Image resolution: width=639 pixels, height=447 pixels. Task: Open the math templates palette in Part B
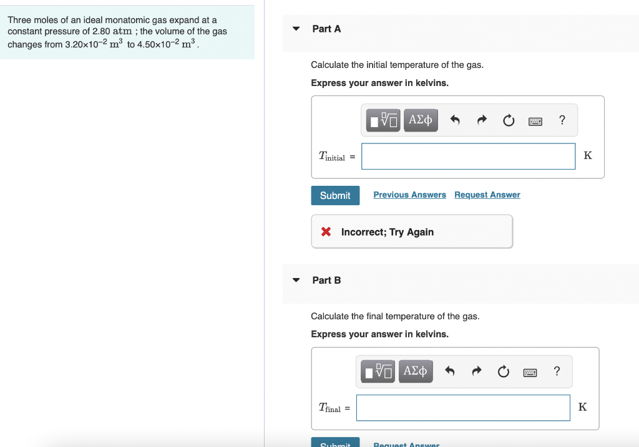coord(378,371)
